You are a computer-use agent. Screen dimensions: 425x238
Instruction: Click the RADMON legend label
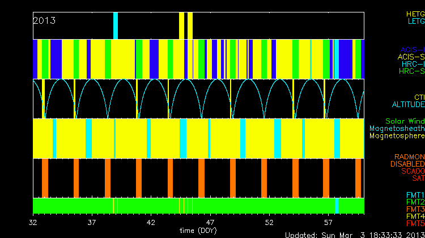(410, 156)
